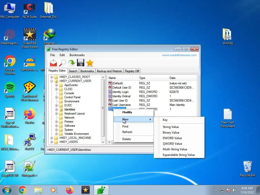Screen dimensions: 260x195
Task: Open Chrome from the taskbar
Action: [x=23, y=190]
